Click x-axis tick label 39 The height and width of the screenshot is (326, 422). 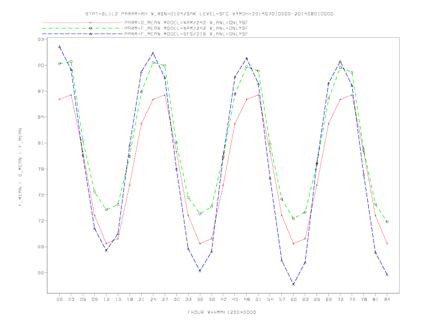(x=212, y=299)
